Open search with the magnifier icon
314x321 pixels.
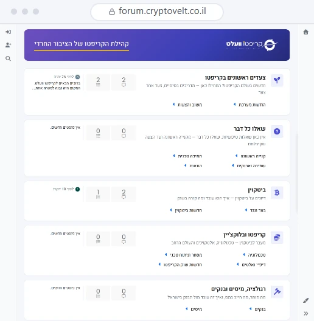pos(8,58)
